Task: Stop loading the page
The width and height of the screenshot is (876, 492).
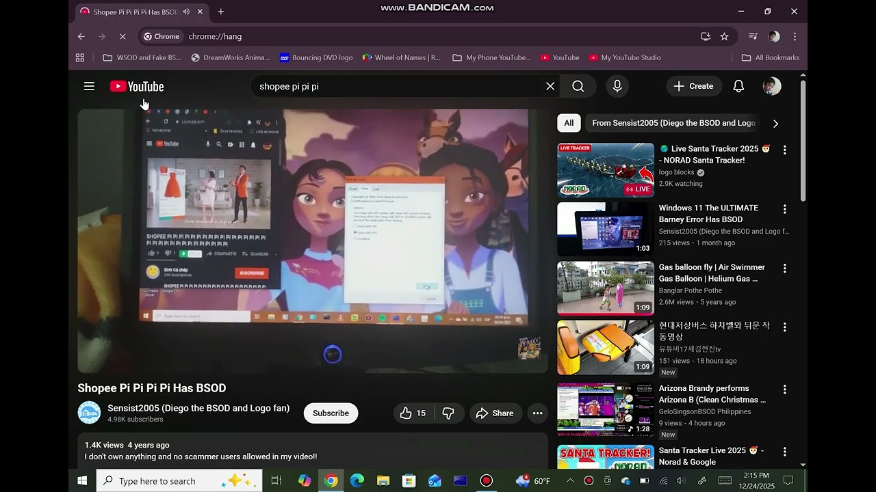Action: click(x=123, y=36)
